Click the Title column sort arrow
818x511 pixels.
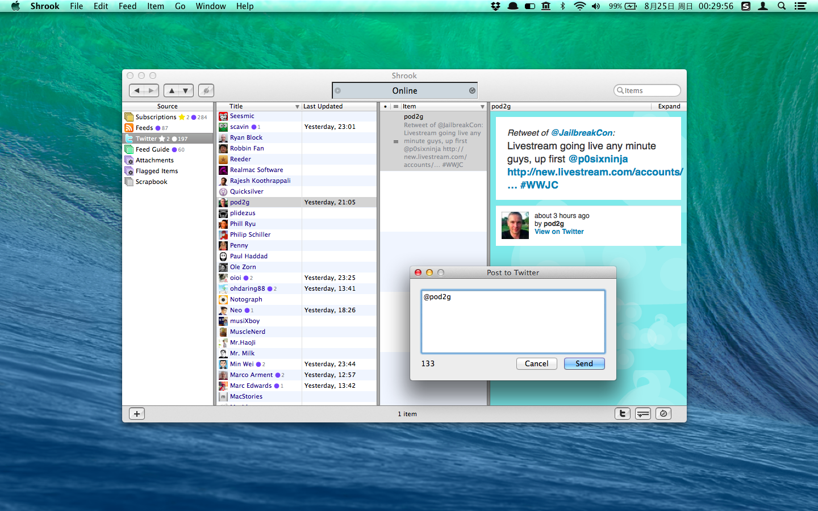(x=297, y=107)
